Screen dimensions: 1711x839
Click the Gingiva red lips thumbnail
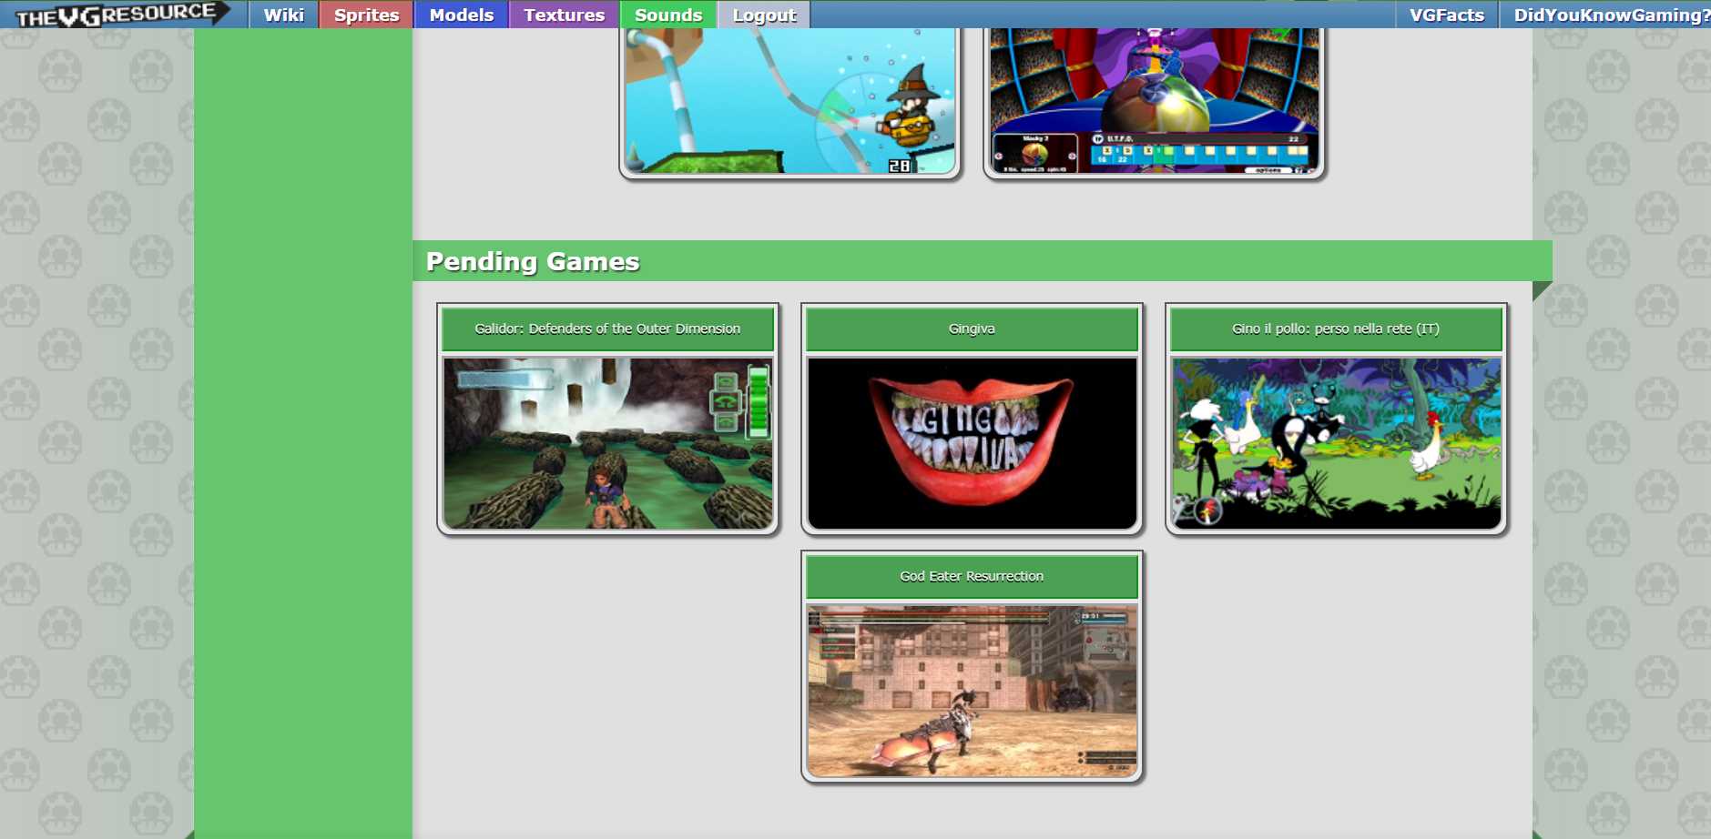coord(972,443)
